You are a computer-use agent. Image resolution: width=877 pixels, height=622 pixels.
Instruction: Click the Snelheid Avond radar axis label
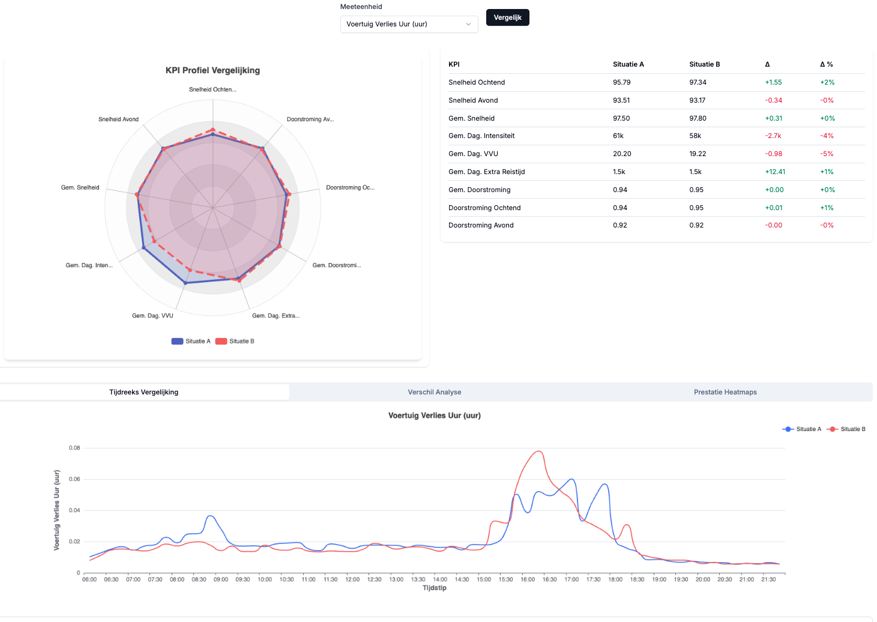click(x=118, y=119)
